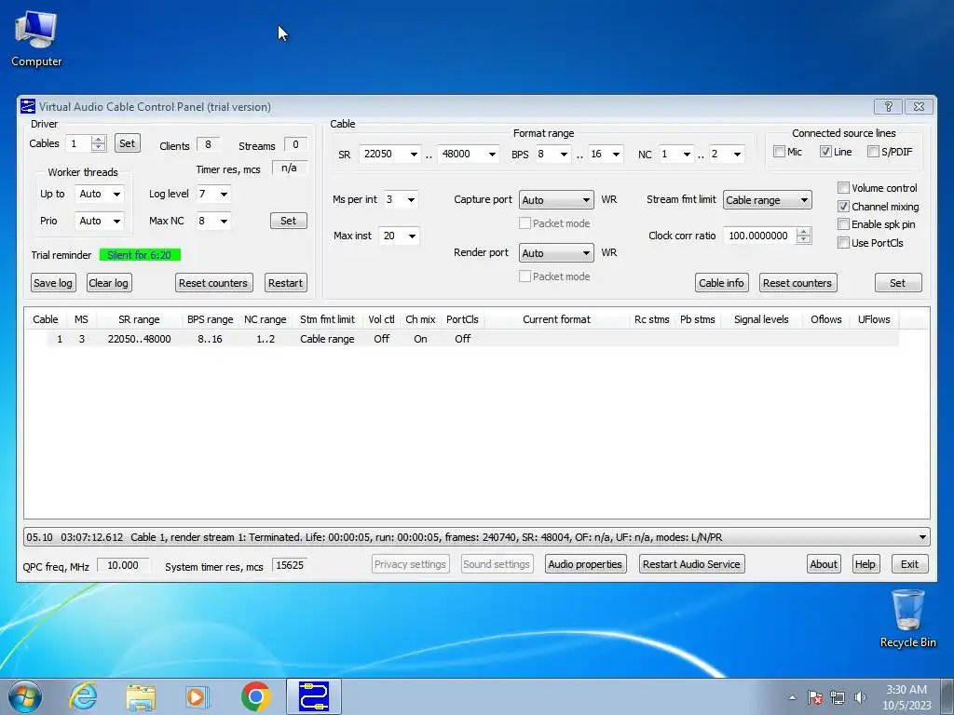Image resolution: width=954 pixels, height=715 pixels.
Task: Click the Signal levels column header
Action: pos(761,319)
